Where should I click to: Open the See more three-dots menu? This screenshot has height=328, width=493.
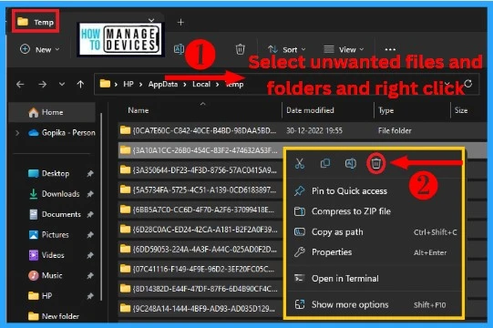(390, 49)
